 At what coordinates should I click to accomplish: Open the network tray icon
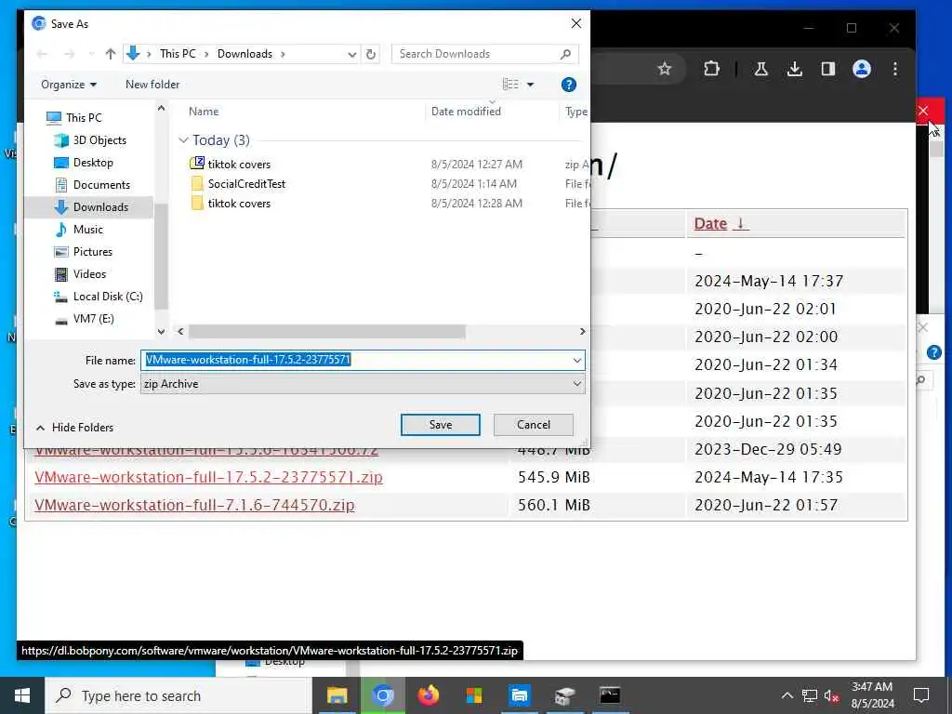click(810, 695)
